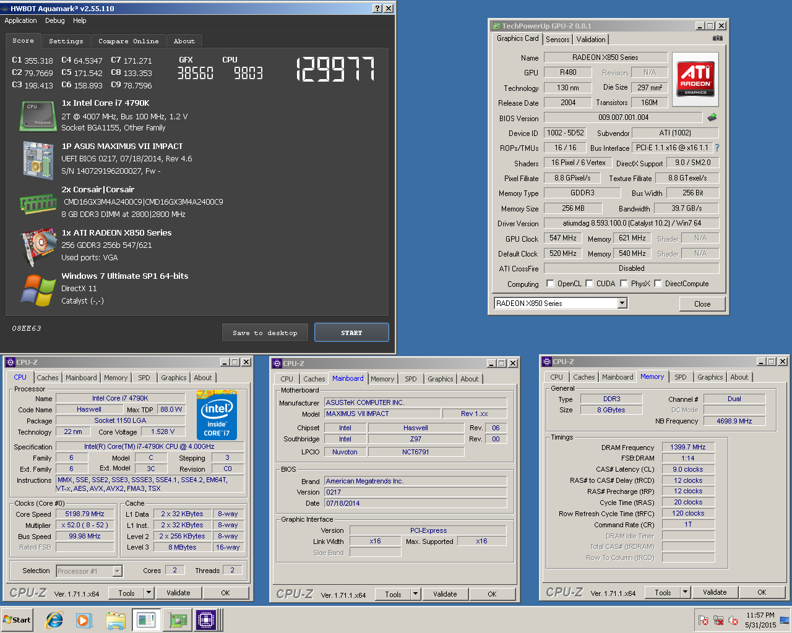Switch to the Settings tab in Aquamark
792x633 pixels.
click(x=66, y=41)
